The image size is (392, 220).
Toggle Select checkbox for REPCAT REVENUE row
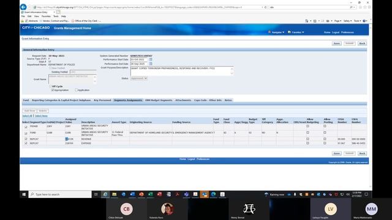(x=26, y=139)
